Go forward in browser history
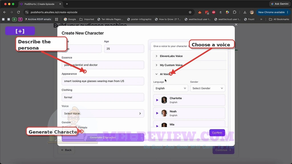The image size is (292, 164). pyautogui.click(x=11, y=12)
